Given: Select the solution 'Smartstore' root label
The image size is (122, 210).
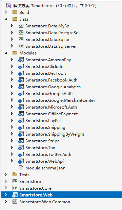Looking at the screenshot, I should click(x=55, y=6).
